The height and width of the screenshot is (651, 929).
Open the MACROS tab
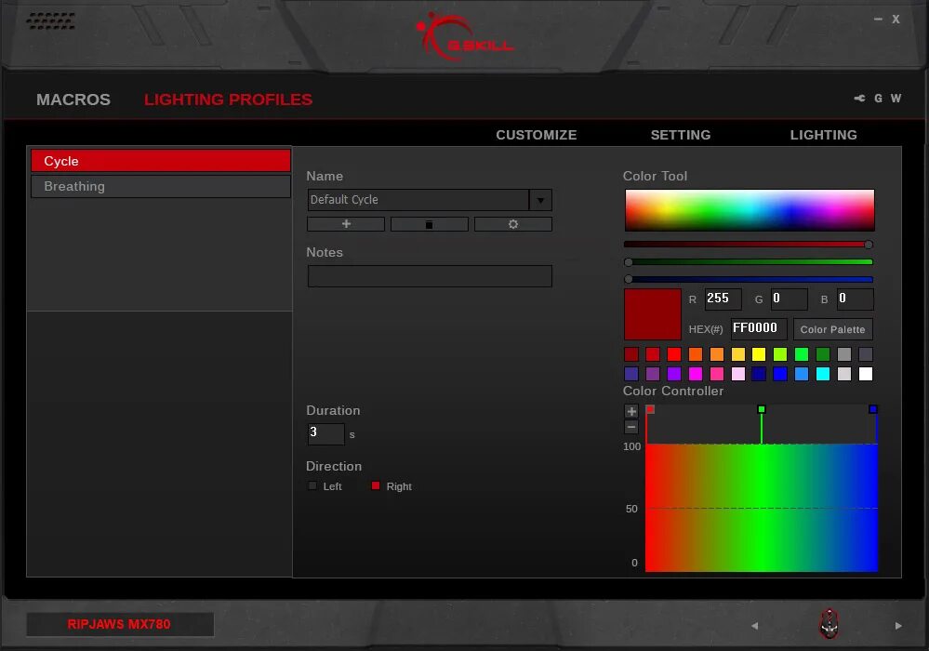[73, 100]
